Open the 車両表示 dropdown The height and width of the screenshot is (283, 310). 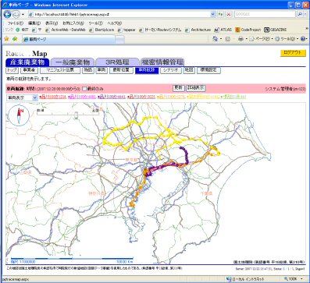pos(22,97)
